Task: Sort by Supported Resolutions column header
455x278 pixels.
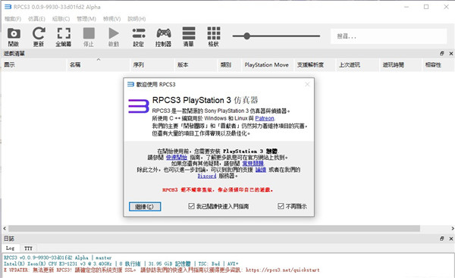Action: (315, 65)
